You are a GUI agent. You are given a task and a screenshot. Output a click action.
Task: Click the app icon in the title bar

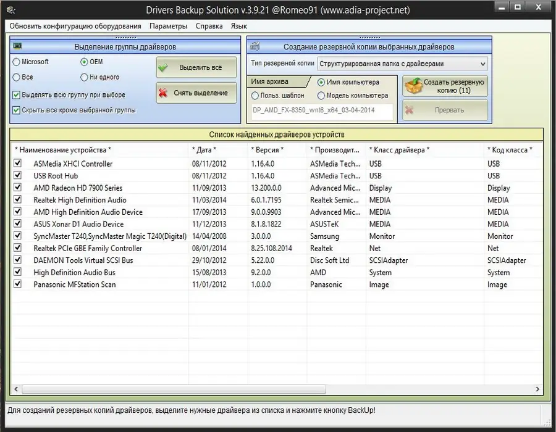tap(11, 10)
